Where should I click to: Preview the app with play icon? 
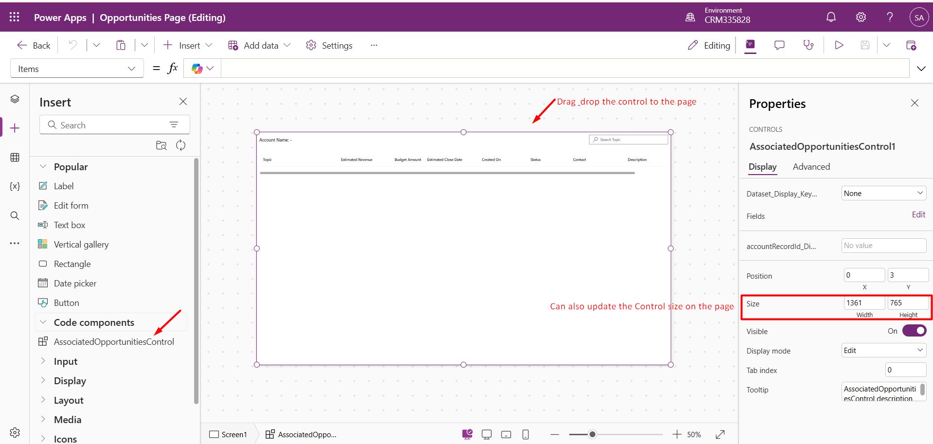(839, 45)
